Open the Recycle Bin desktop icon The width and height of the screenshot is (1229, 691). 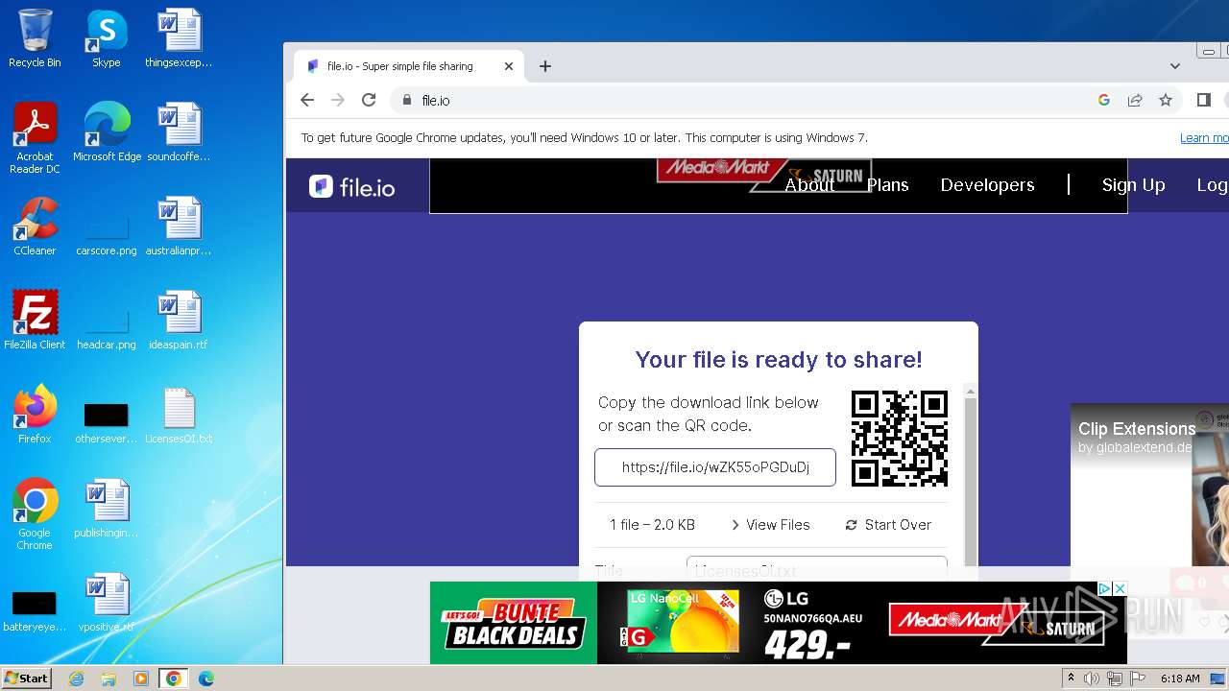[35, 38]
